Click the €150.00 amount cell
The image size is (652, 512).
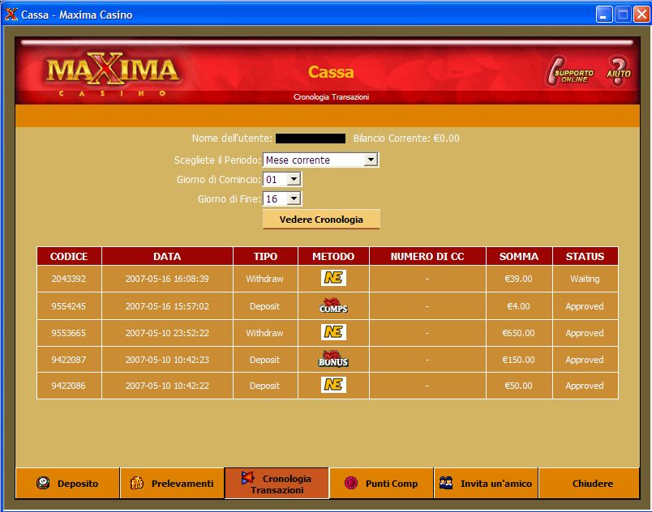click(518, 360)
